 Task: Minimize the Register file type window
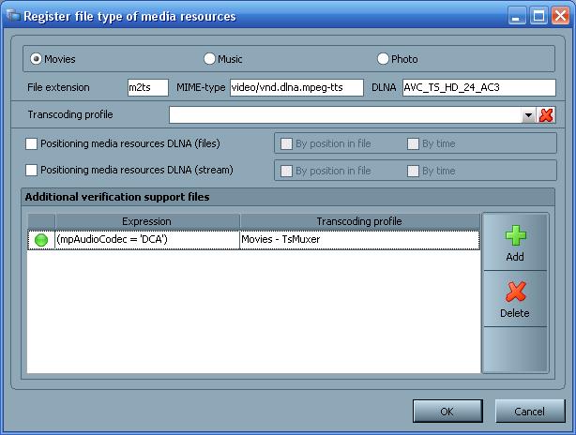[x=517, y=16]
